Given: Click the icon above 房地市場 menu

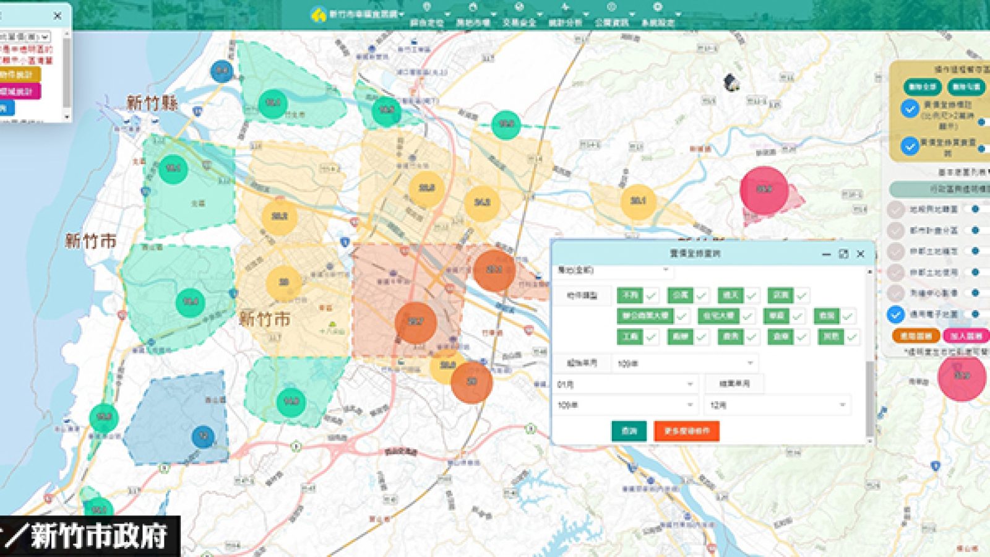Looking at the screenshot, I should pos(473,7).
